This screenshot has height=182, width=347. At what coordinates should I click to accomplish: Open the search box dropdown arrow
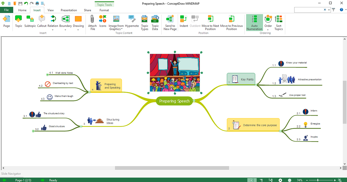329,10
